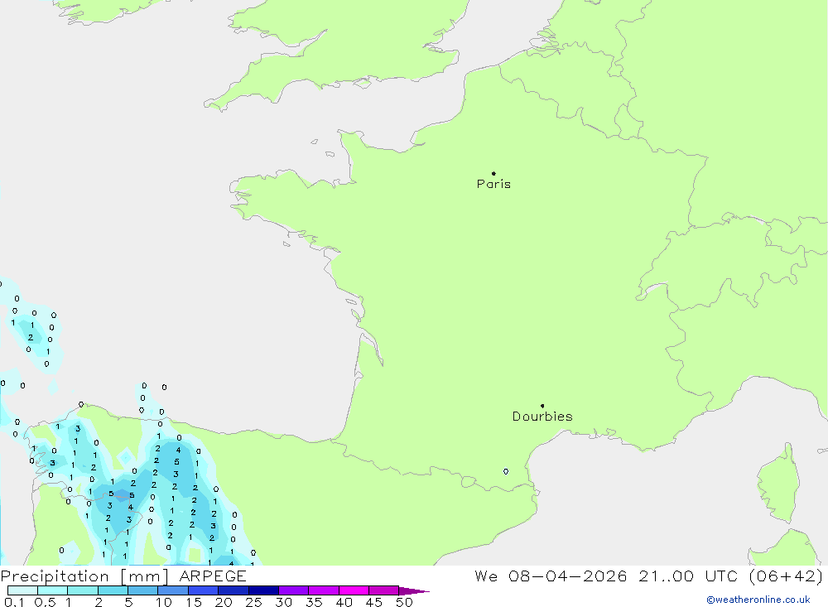Pick the 15–20 mm blue legend swatch
The width and height of the screenshot is (828, 607).
click(204, 590)
